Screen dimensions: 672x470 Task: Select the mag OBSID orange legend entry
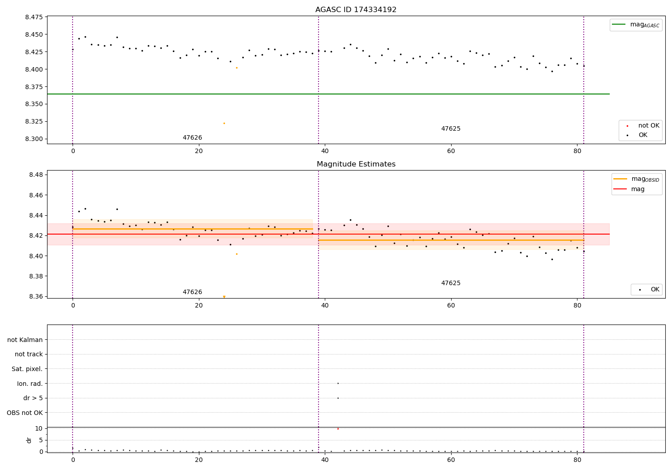636,179
